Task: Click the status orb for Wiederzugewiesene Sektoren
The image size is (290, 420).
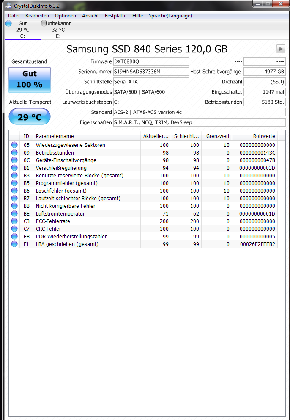Action: point(14,145)
